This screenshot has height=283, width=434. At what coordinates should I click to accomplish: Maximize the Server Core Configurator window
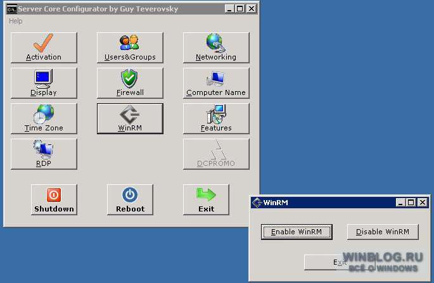coord(239,9)
